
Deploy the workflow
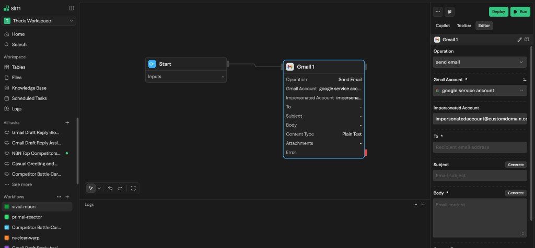click(x=498, y=11)
